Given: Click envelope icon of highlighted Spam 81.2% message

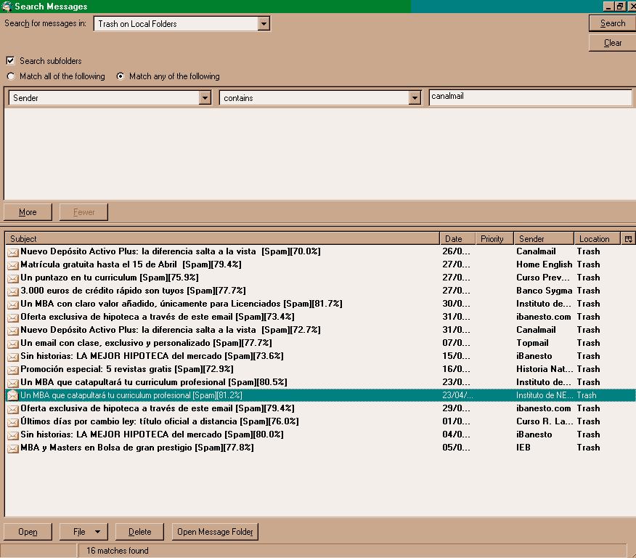Looking at the screenshot, I should point(13,395).
